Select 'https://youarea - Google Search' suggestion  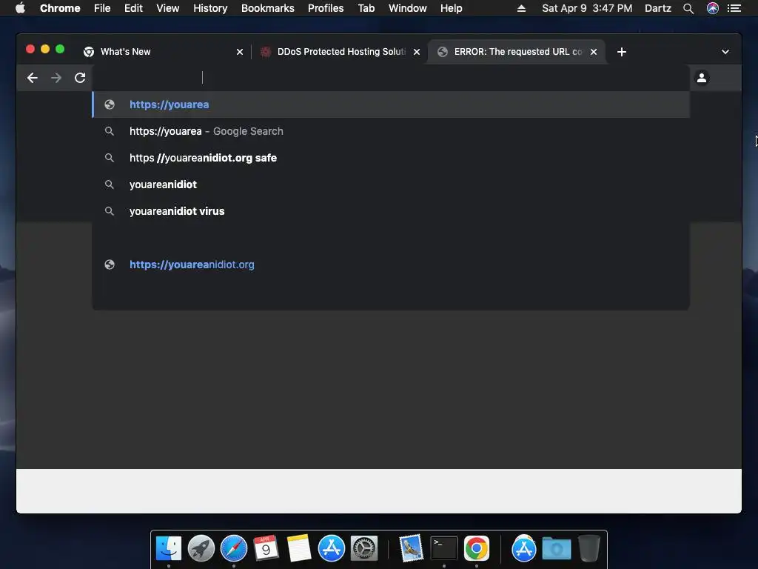click(x=391, y=131)
